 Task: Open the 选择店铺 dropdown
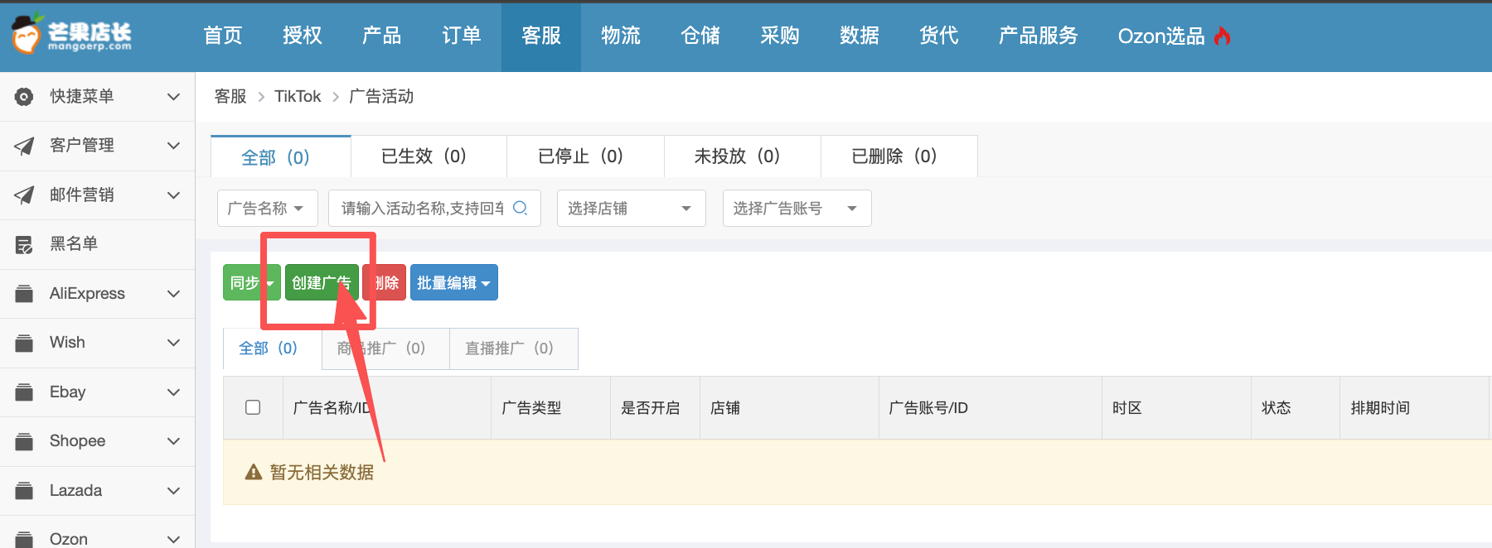point(630,209)
